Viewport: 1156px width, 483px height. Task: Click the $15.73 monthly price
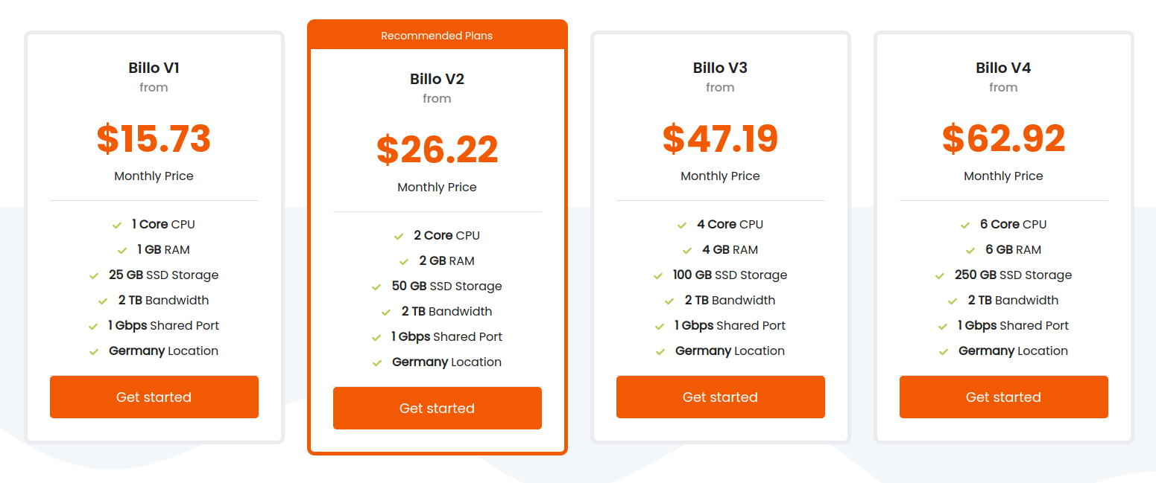pos(154,138)
